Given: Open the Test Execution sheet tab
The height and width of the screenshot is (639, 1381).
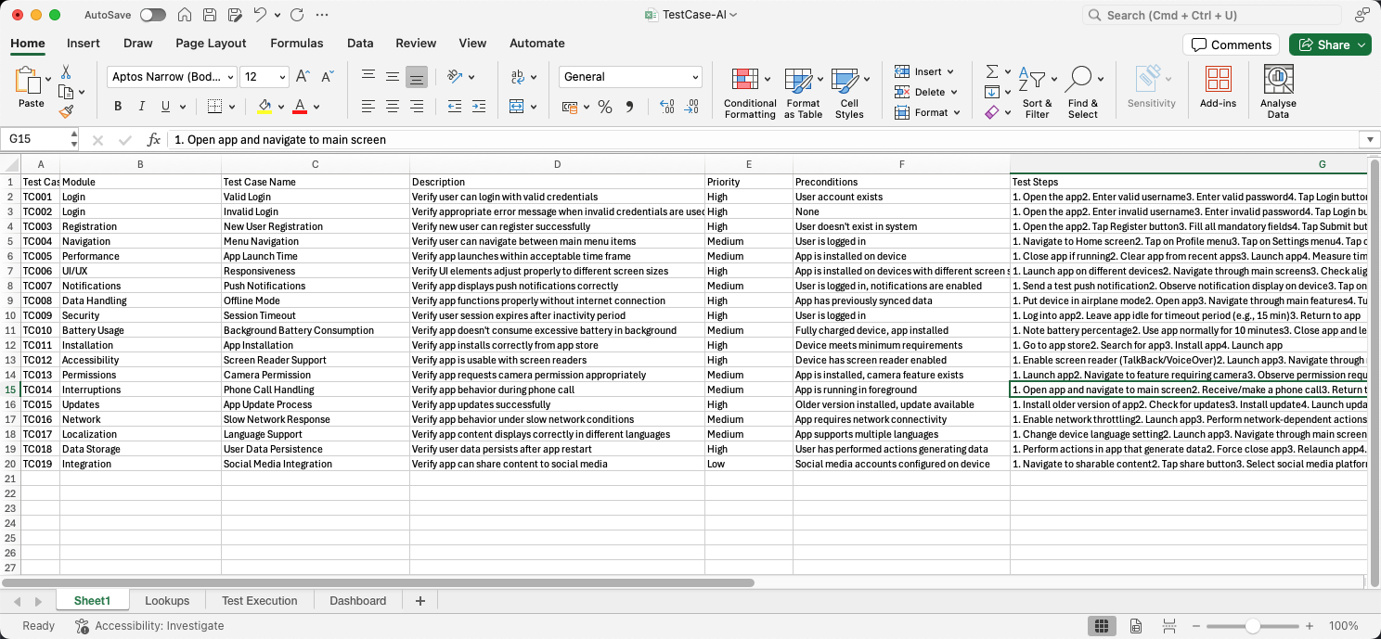Looking at the screenshot, I should tap(260, 600).
